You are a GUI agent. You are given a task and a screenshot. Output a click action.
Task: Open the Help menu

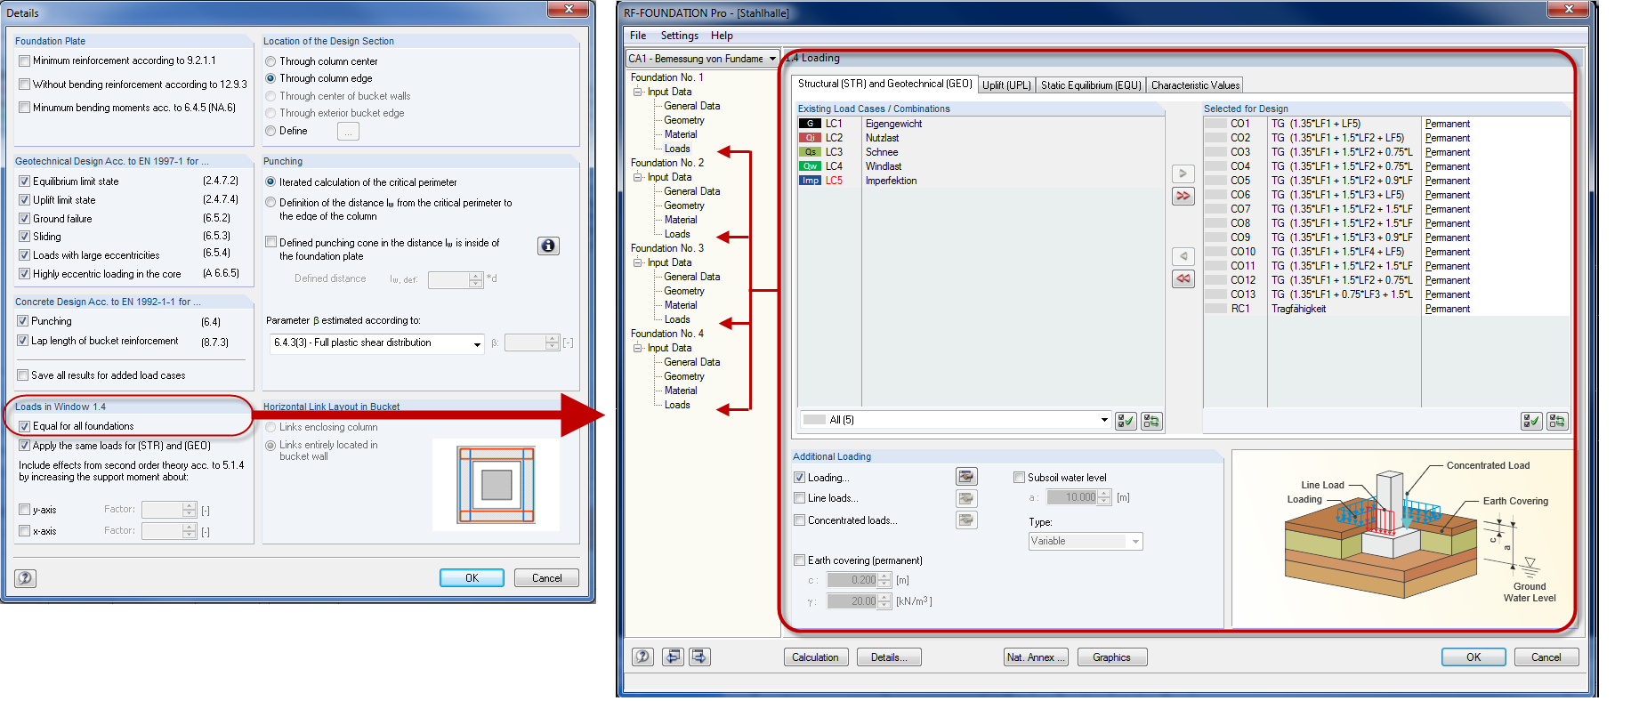pyautogui.click(x=722, y=36)
